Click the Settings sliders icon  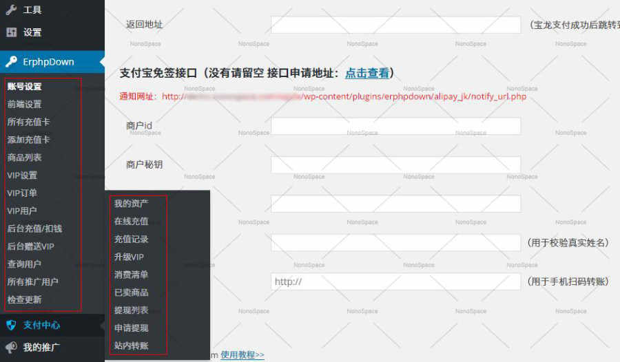click(12, 32)
